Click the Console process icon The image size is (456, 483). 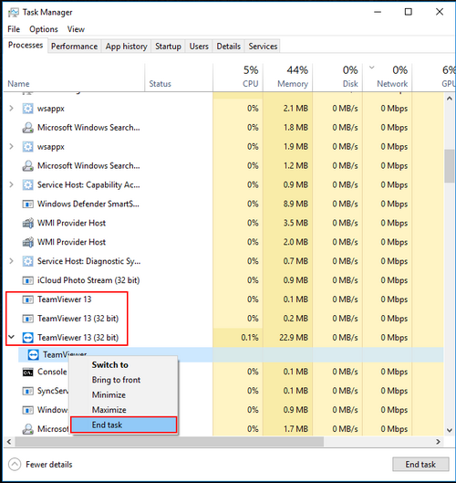coord(27,373)
